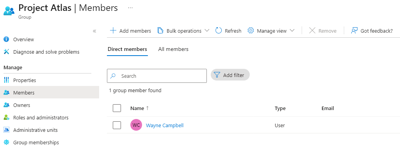The height and width of the screenshot is (147, 400).
Task: Click the Roles and administrators icon
Action: (6, 117)
